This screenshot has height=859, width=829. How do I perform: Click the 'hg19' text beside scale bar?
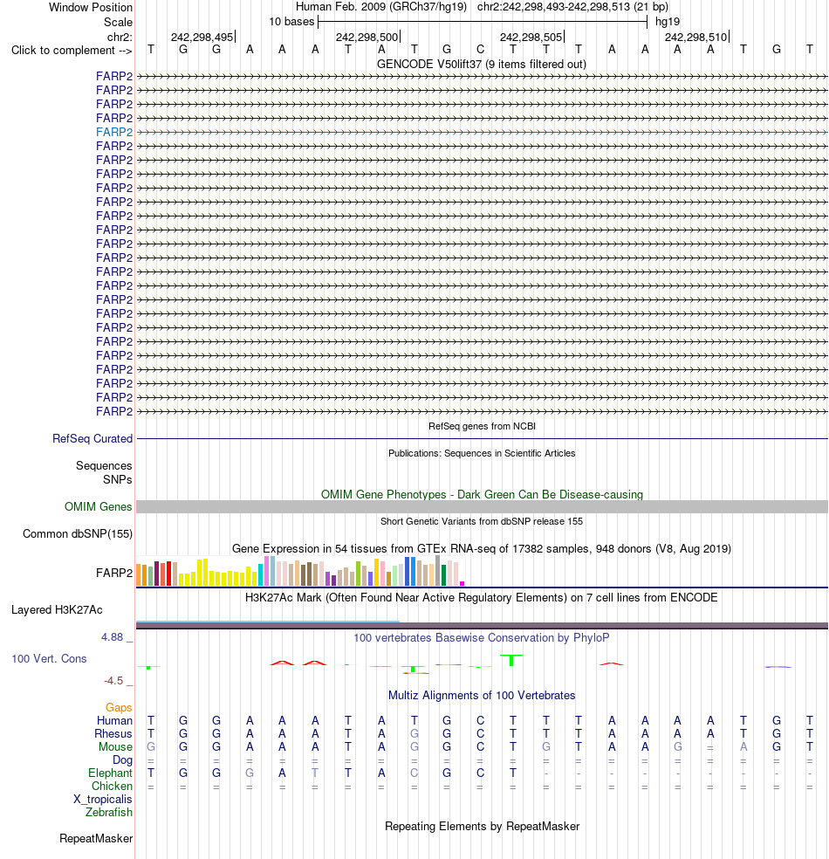click(668, 22)
